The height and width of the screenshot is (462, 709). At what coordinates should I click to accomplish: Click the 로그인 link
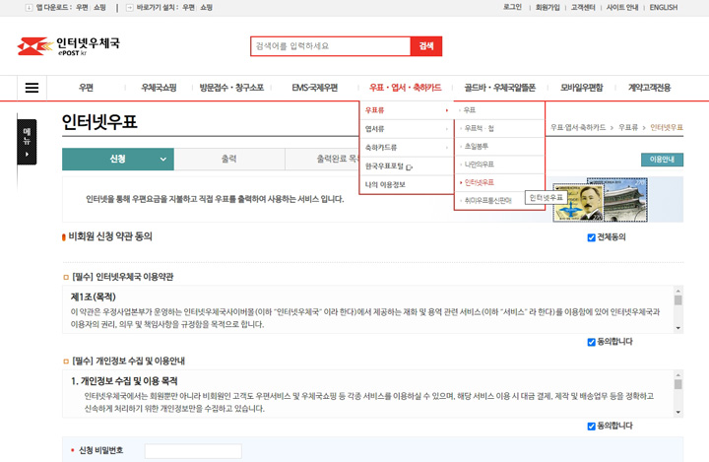tap(512, 7)
